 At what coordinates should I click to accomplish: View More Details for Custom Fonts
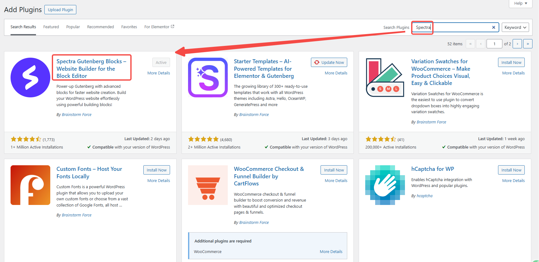(159, 181)
